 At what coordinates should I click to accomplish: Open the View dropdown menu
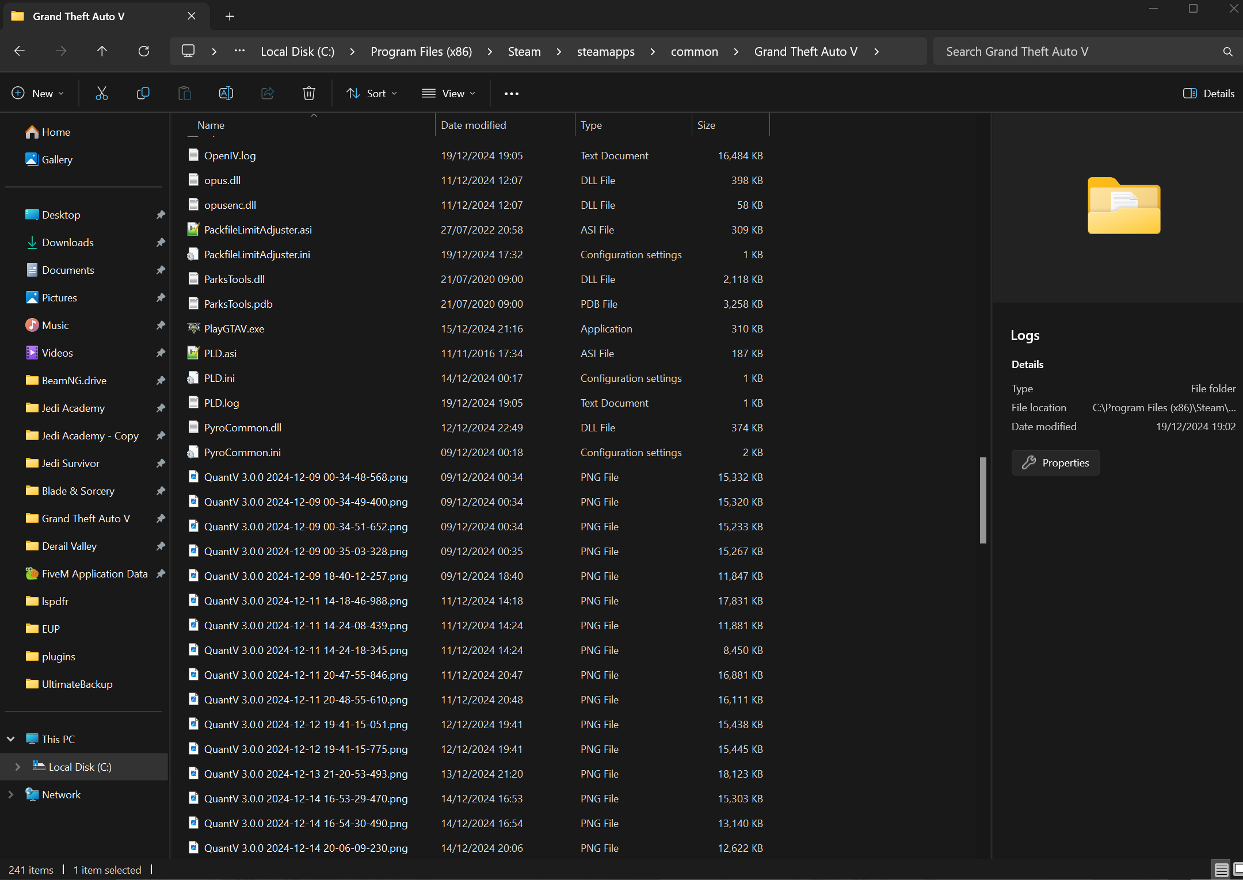449,93
